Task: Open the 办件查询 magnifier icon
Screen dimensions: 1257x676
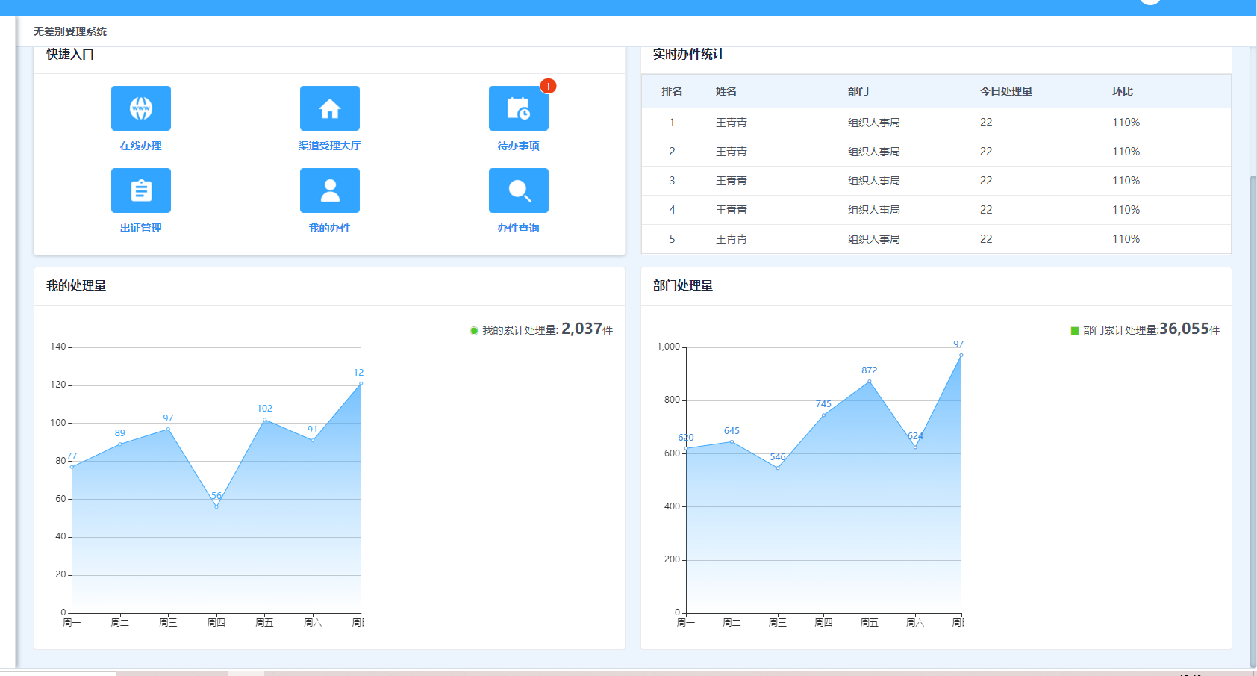Action: pyautogui.click(x=519, y=190)
